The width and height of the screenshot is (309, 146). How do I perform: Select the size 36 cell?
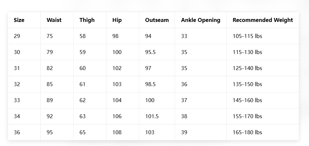[17, 132]
